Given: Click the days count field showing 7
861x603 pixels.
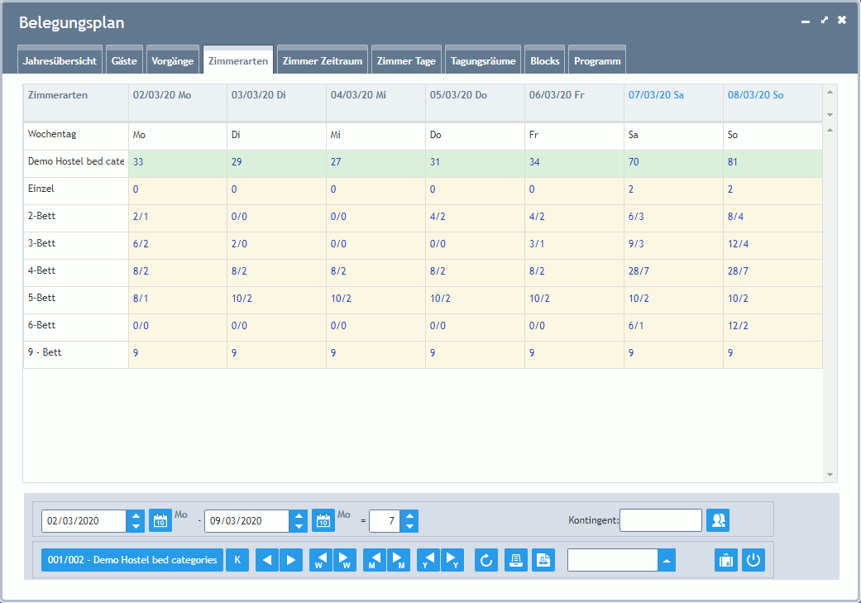Looking at the screenshot, I should click(x=385, y=520).
